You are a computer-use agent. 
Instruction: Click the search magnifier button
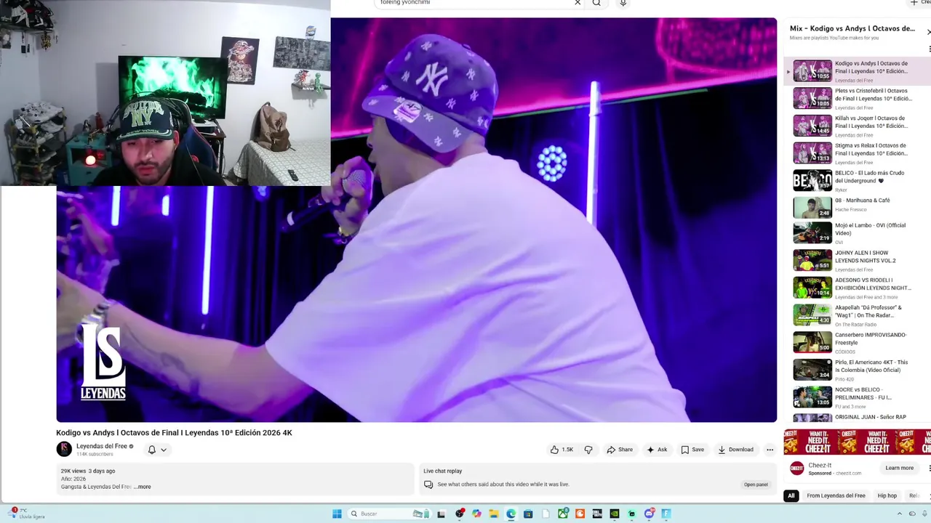[x=596, y=3]
